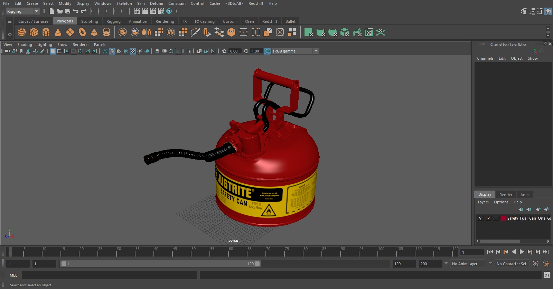Image resolution: width=553 pixels, height=289 pixels.
Task: Click the viewport gamma value field 1.00
Action: click(x=256, y=51)
